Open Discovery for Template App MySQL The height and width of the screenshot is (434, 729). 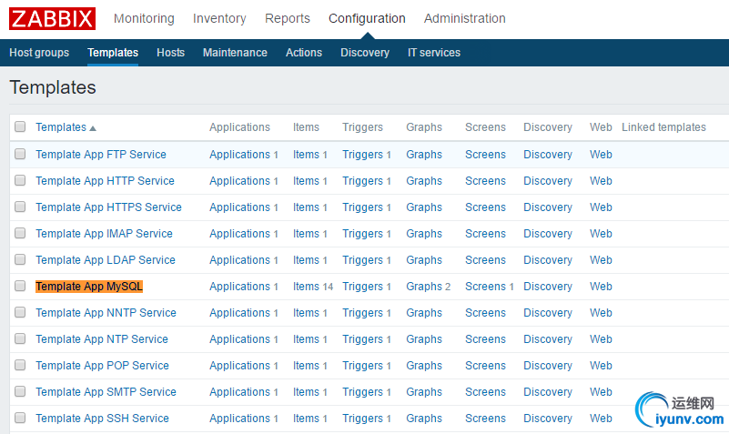[x=548, y=287]
